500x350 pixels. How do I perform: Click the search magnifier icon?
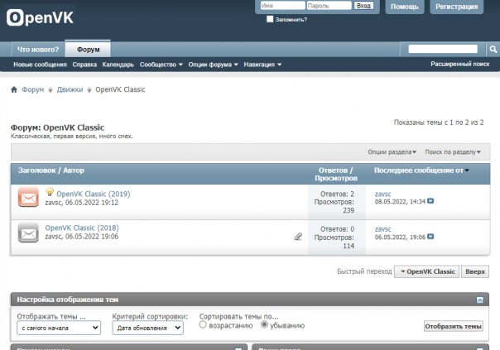493,49
